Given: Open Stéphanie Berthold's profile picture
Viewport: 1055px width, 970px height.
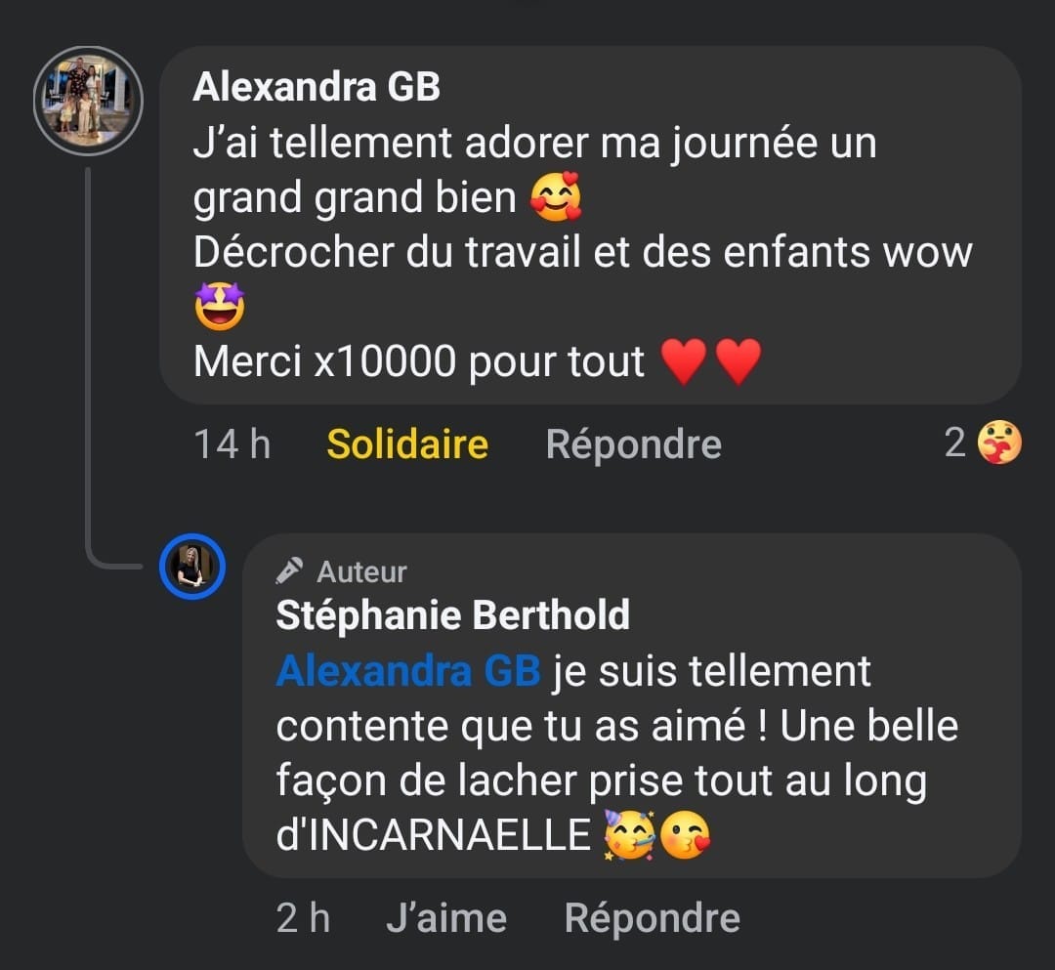Looking at the screenshot, I should click(192, 567).
